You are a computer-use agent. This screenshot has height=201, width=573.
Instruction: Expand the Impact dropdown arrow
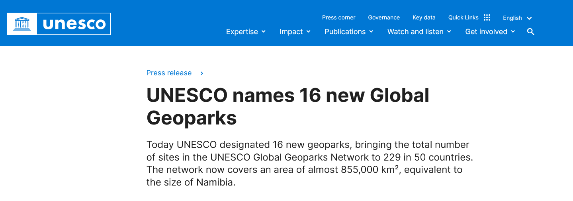pyautogui.click(x=308, y=32)
